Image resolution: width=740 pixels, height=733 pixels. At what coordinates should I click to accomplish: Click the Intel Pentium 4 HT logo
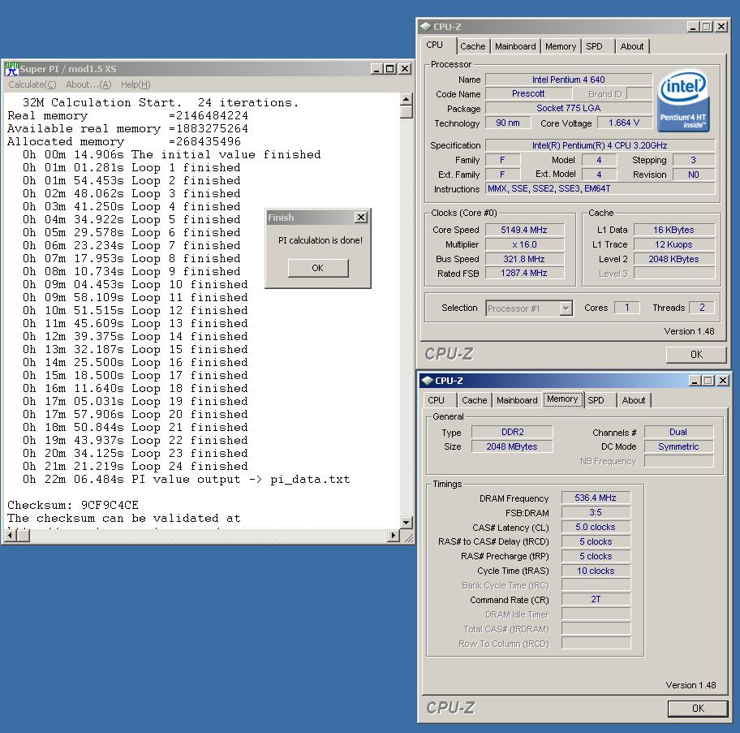coord(683,101)
